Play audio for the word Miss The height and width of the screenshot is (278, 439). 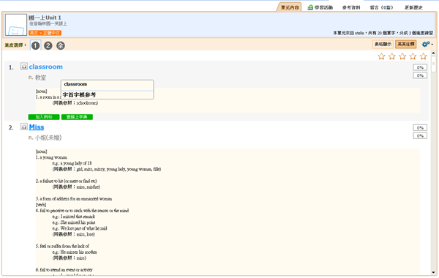click(24, 127)
